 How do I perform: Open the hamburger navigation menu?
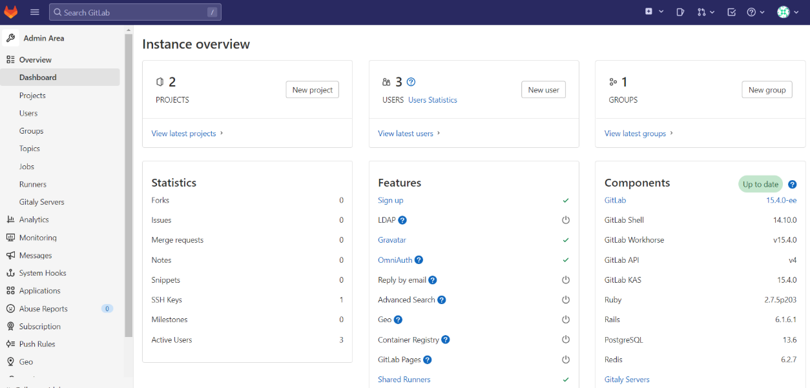[x=35, y=12]
